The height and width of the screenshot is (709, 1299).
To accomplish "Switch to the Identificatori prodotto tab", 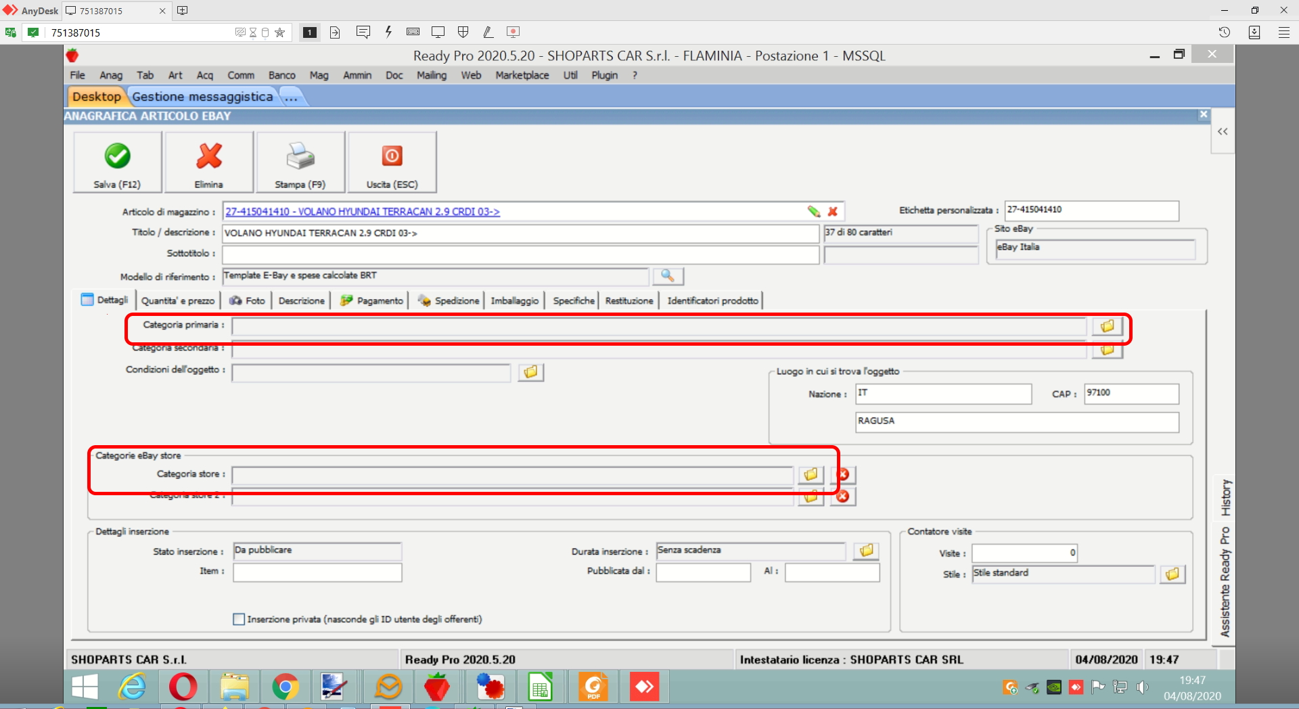I will pyautogui.click(x=712, y=300).
